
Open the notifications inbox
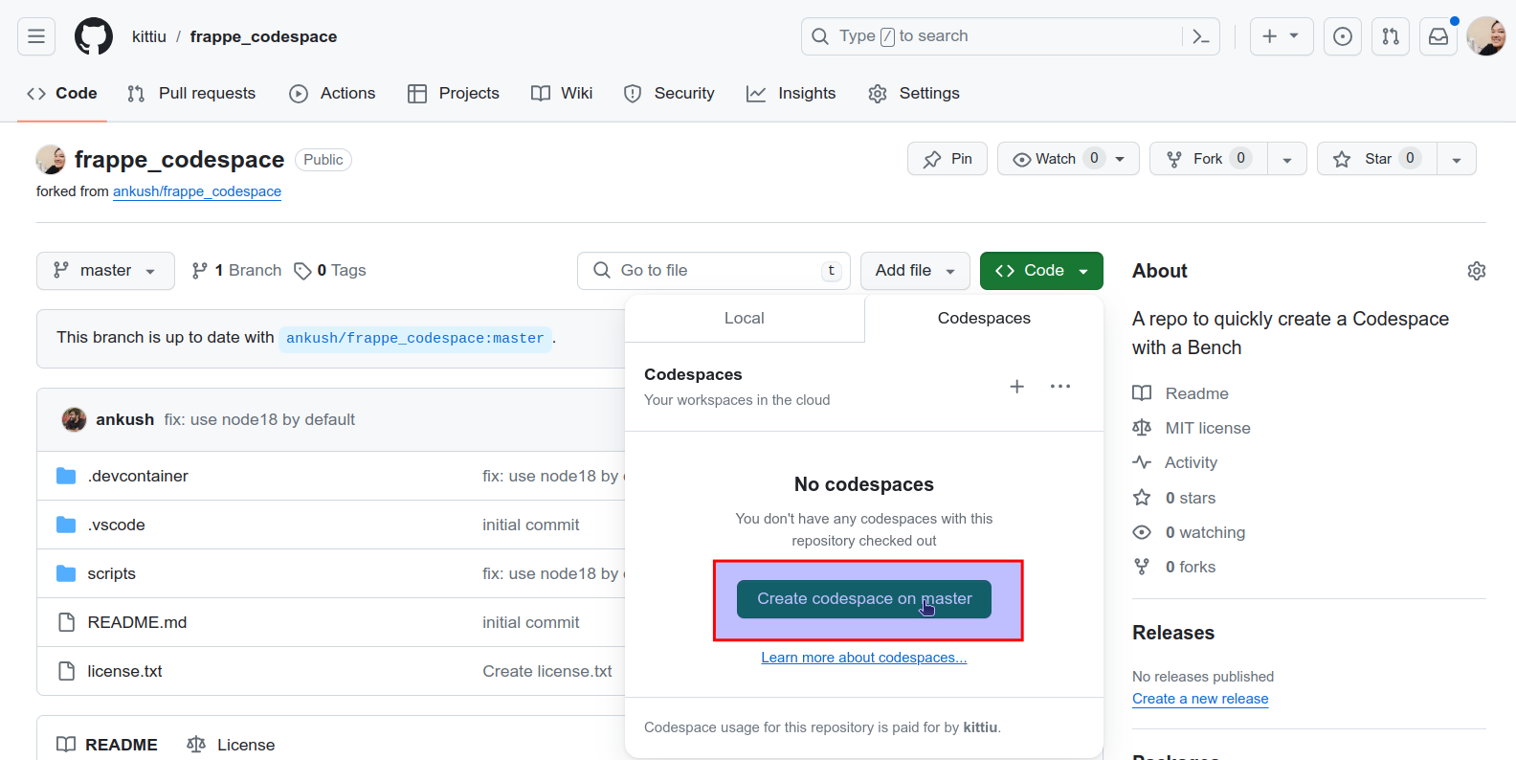coord(1438,36)
